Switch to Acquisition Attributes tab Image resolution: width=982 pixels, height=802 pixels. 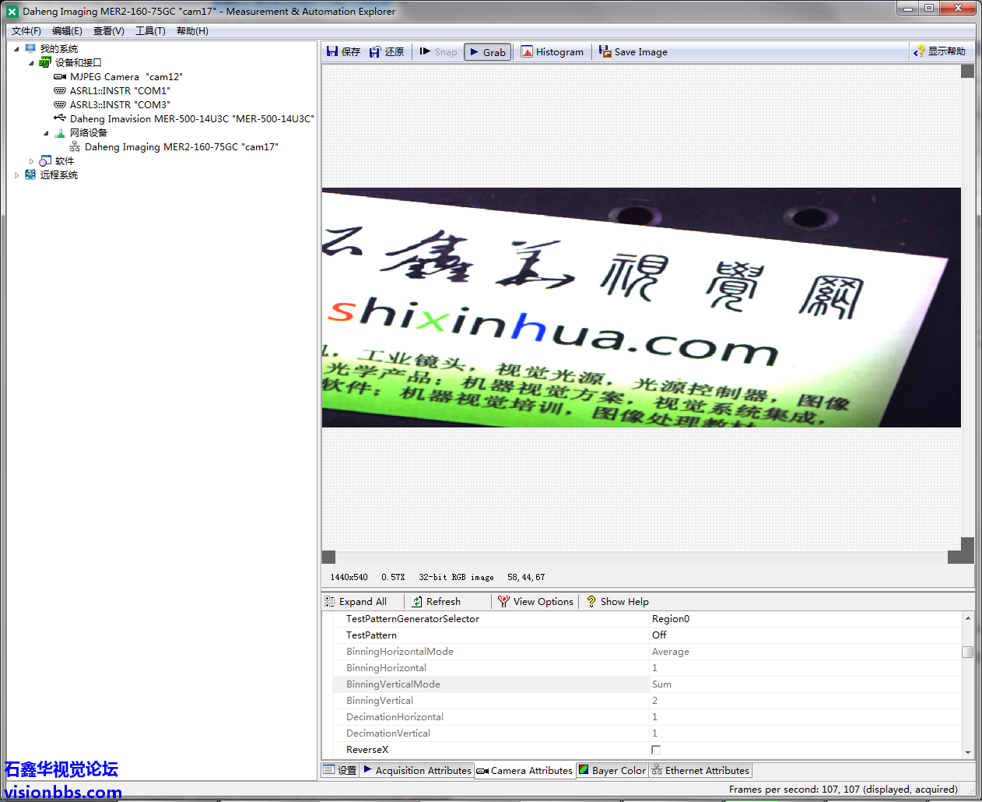pyautogui.click(x=417, y=771)
